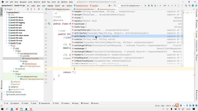Select Boot311RpcApplication in Project tree
This screenshot has width=198, height=111.
click(x=31, y=66)
